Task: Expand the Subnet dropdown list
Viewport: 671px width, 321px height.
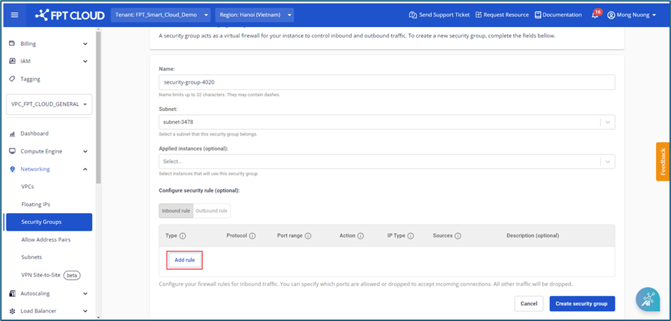Action: click(x=607, y=122)
